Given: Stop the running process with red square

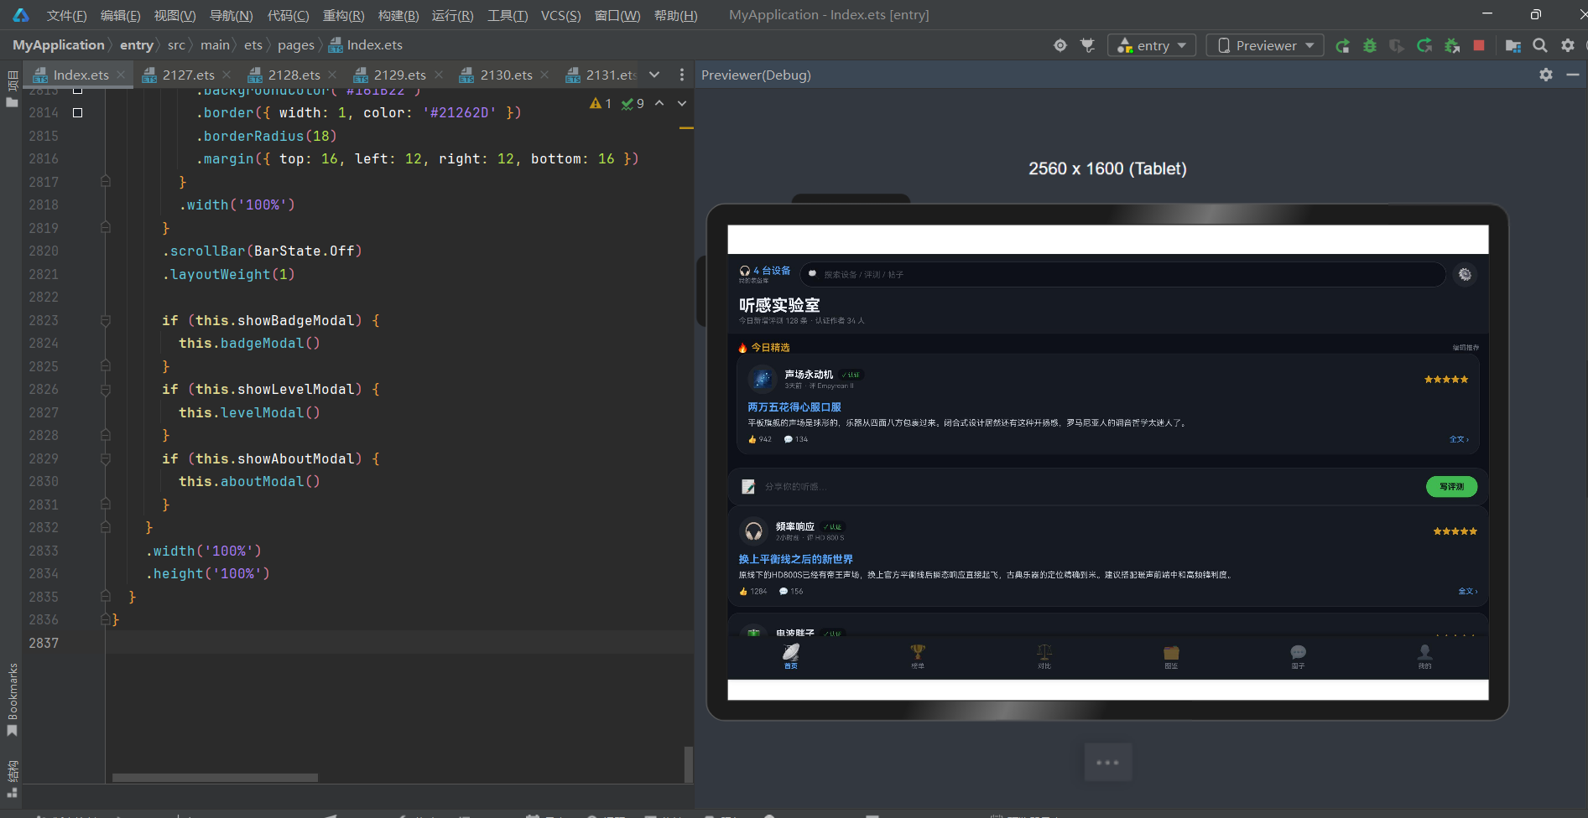Looking at the screenshot, I should [x=1479, y=45].
